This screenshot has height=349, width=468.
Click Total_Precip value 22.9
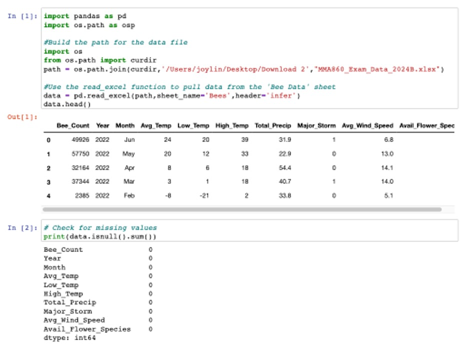coord(285,154)
